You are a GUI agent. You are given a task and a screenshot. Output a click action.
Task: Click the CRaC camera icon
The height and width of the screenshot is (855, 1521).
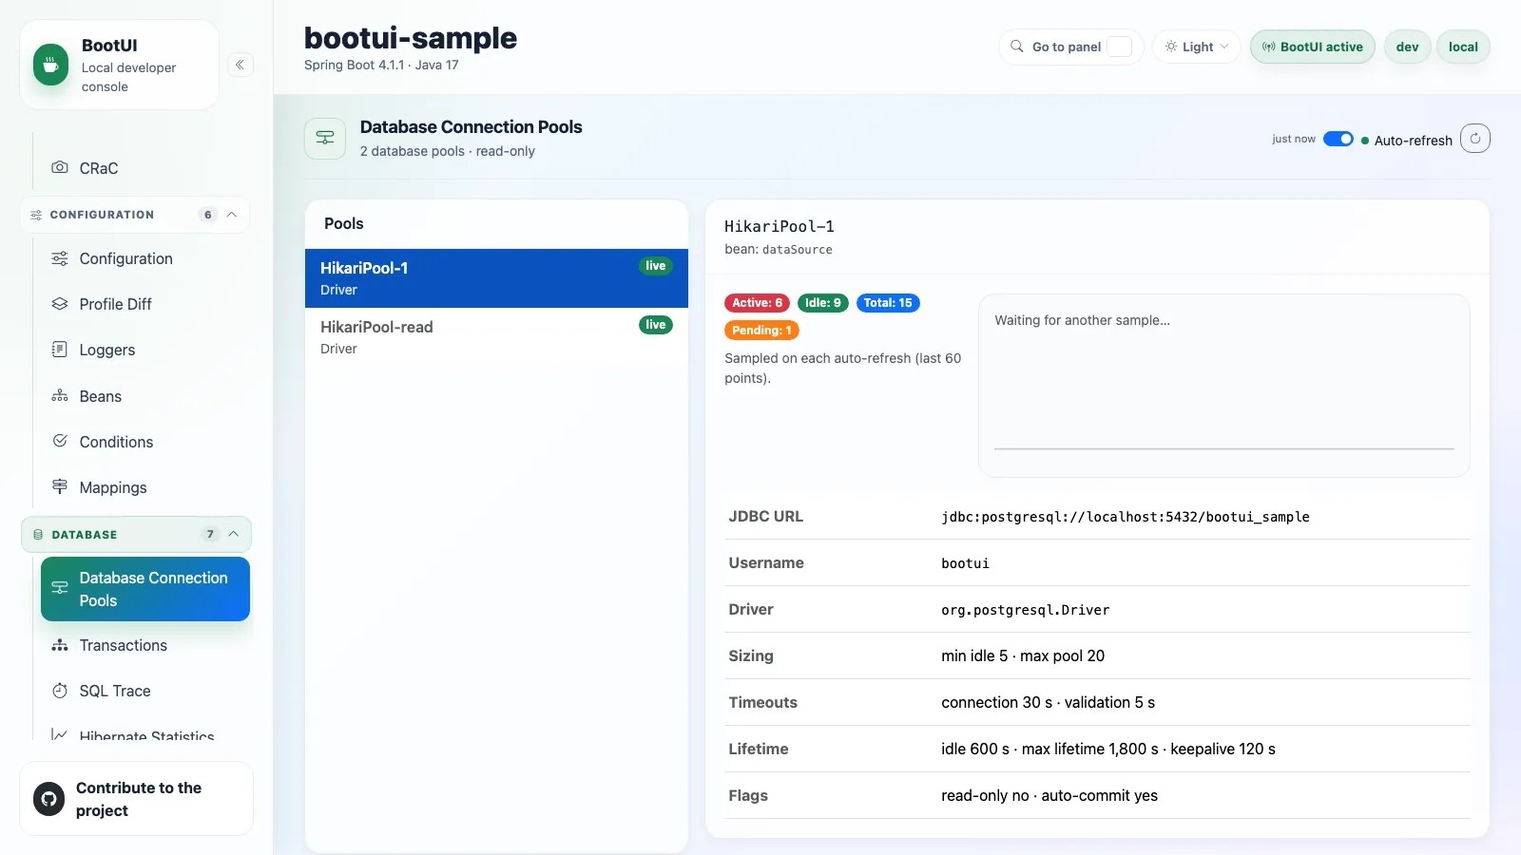(x=60, y=167)
